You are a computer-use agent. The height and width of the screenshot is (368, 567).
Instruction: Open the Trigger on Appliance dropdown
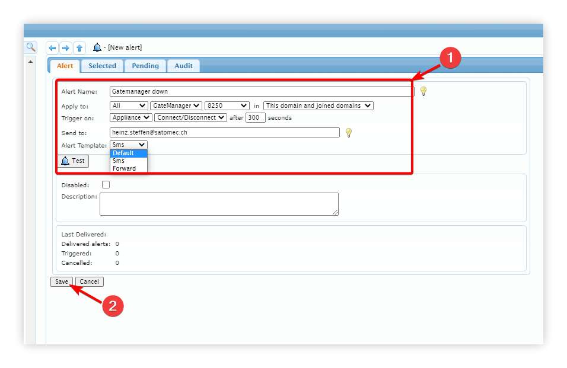[x=131, y=118]
